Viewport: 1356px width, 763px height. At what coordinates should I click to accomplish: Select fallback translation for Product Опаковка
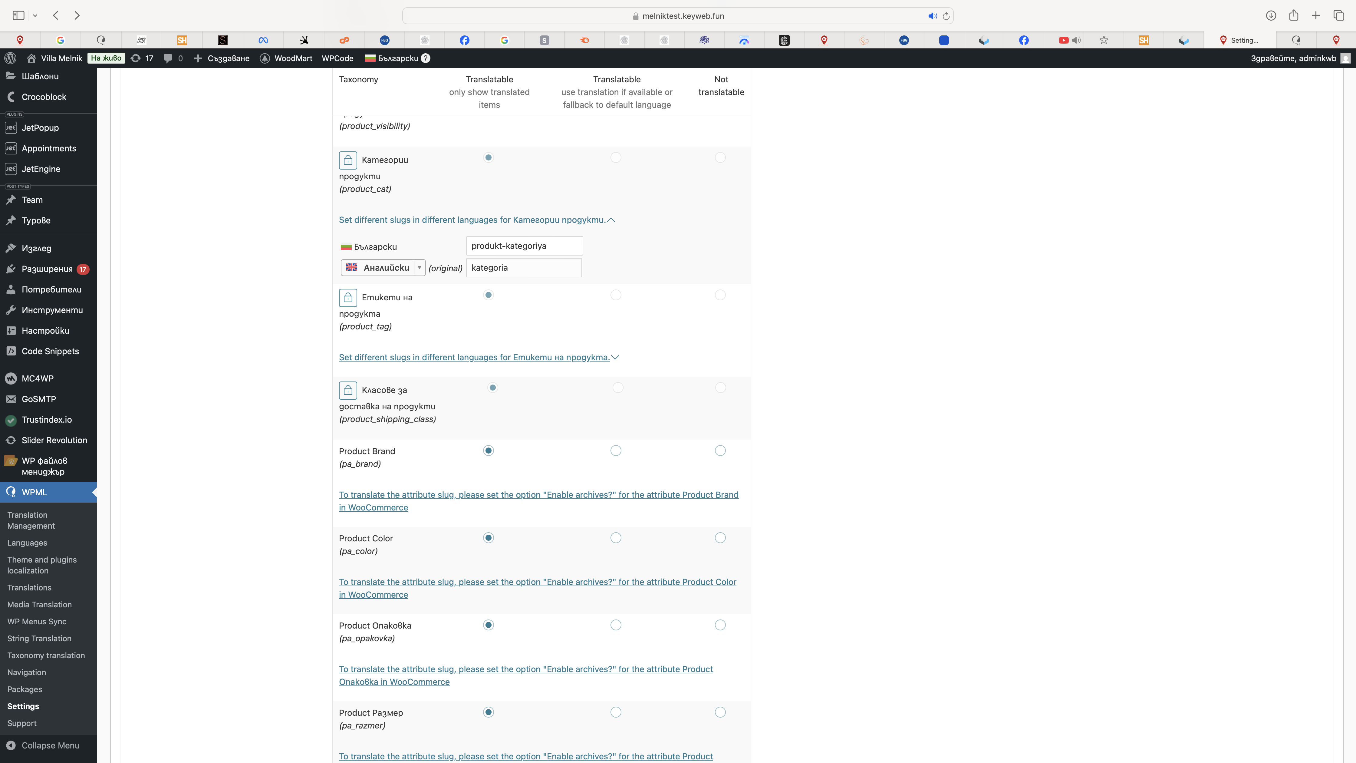coord(616,625)
